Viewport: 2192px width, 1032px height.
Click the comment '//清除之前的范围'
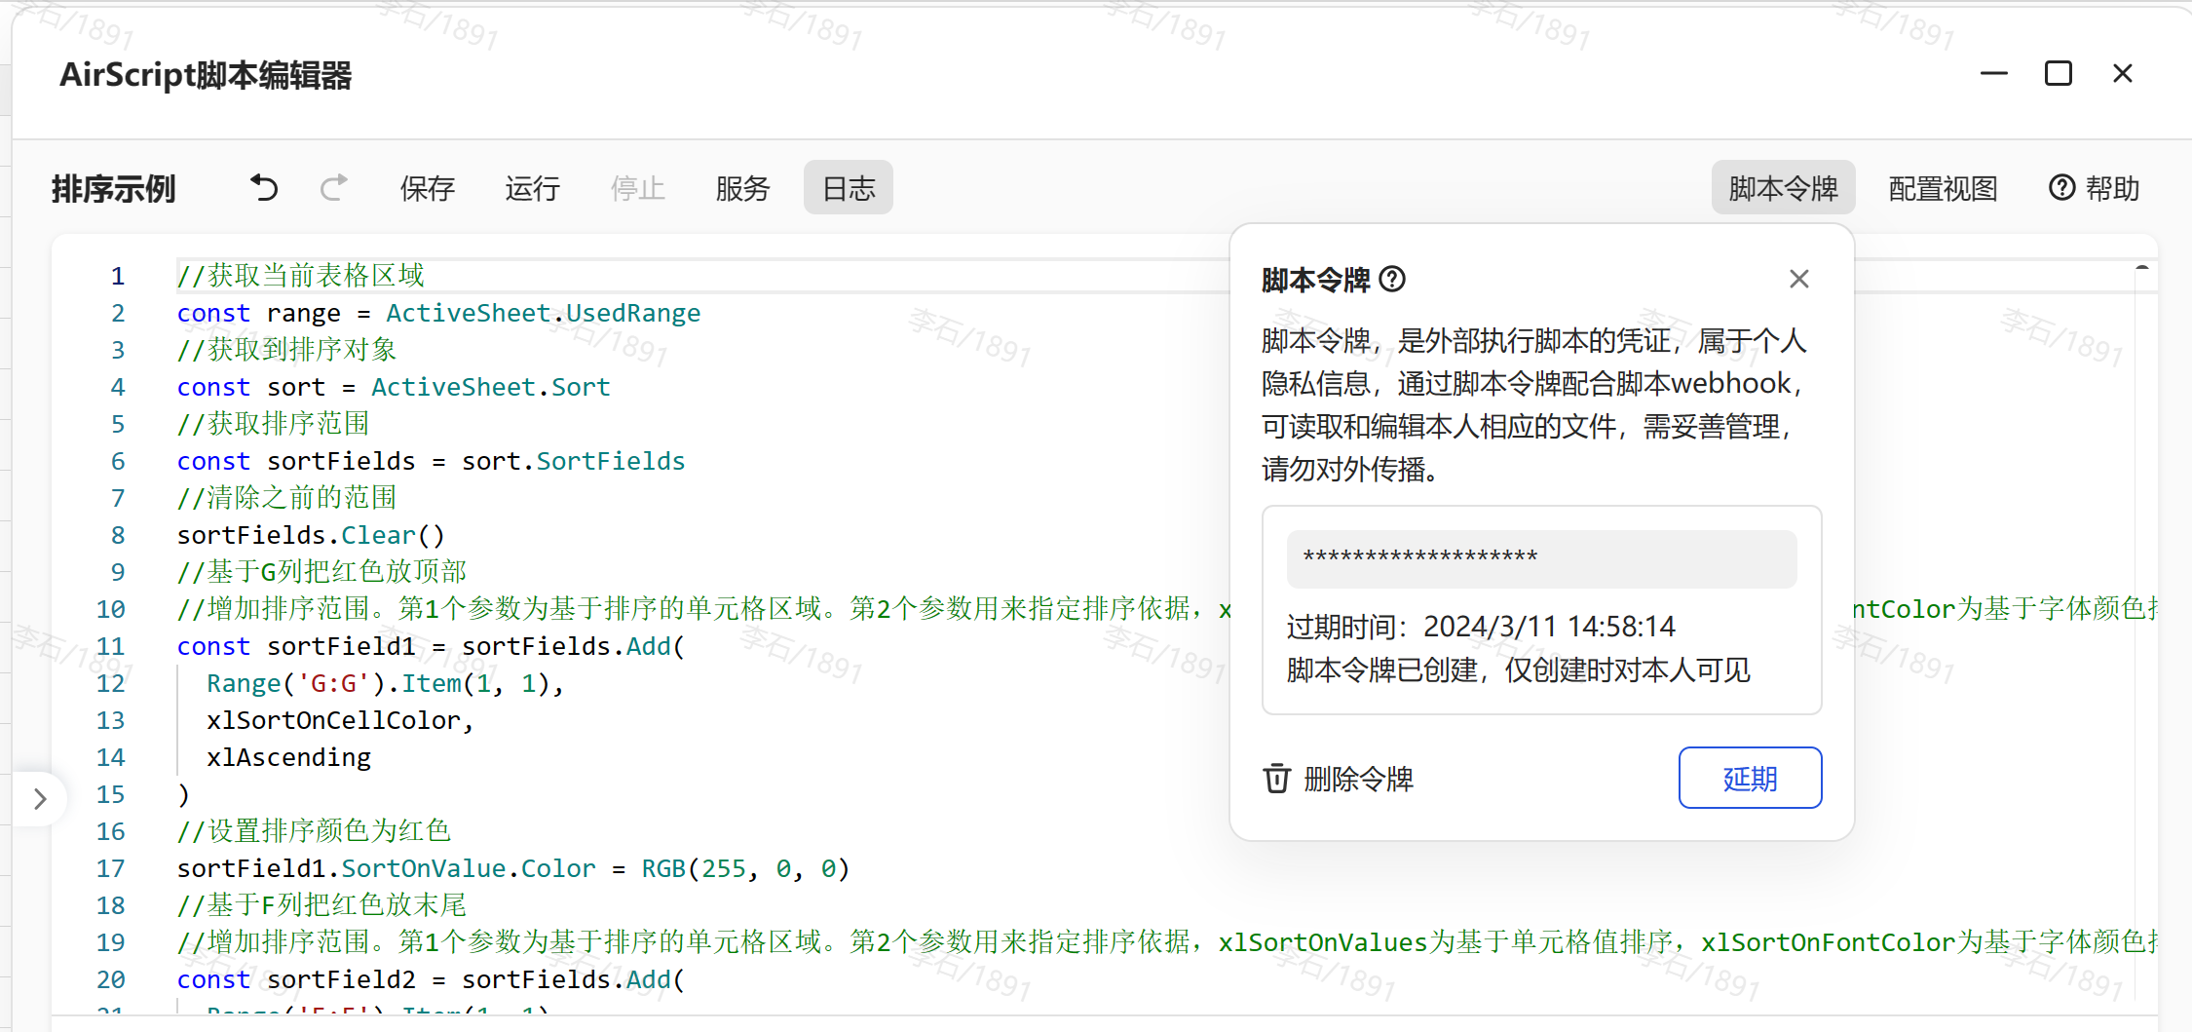tap(286, 498)
